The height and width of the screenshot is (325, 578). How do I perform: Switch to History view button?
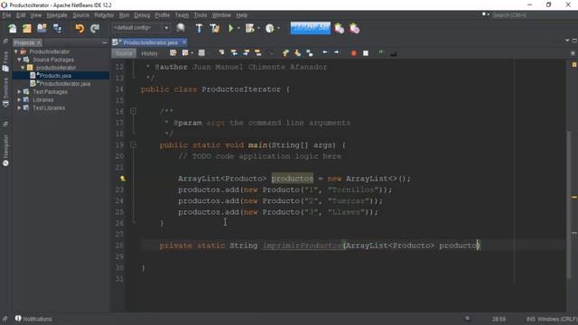pos(149,53)
